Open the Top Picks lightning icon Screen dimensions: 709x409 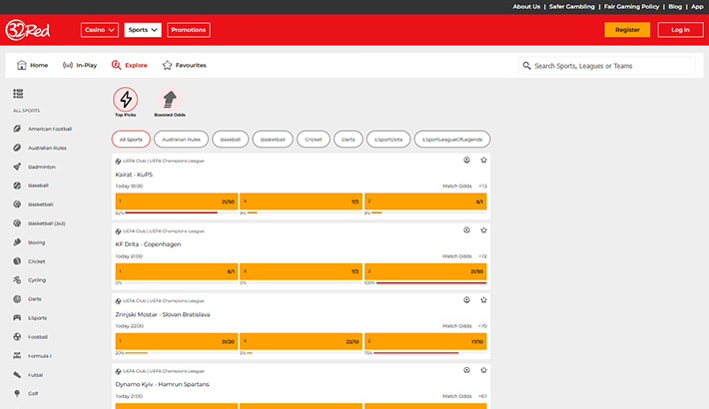[x=125, y=100]
